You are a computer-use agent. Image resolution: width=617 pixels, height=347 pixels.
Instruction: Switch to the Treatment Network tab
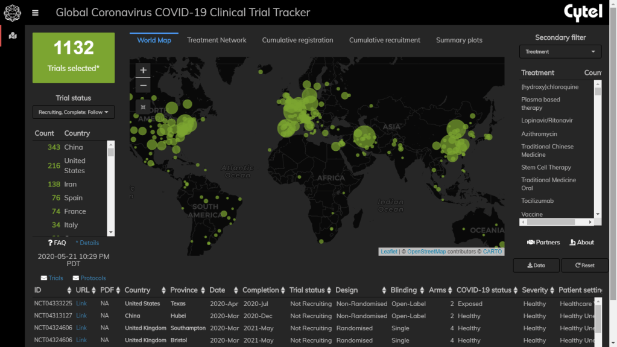coord(217,40)
